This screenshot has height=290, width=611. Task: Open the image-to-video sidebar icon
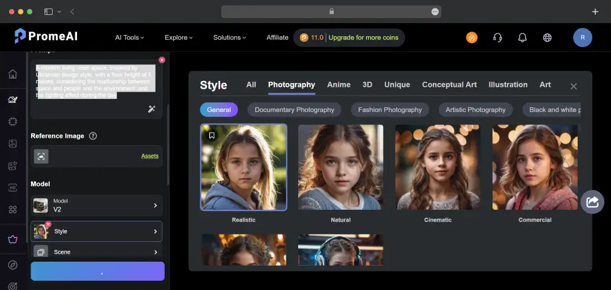pos(13,166)
